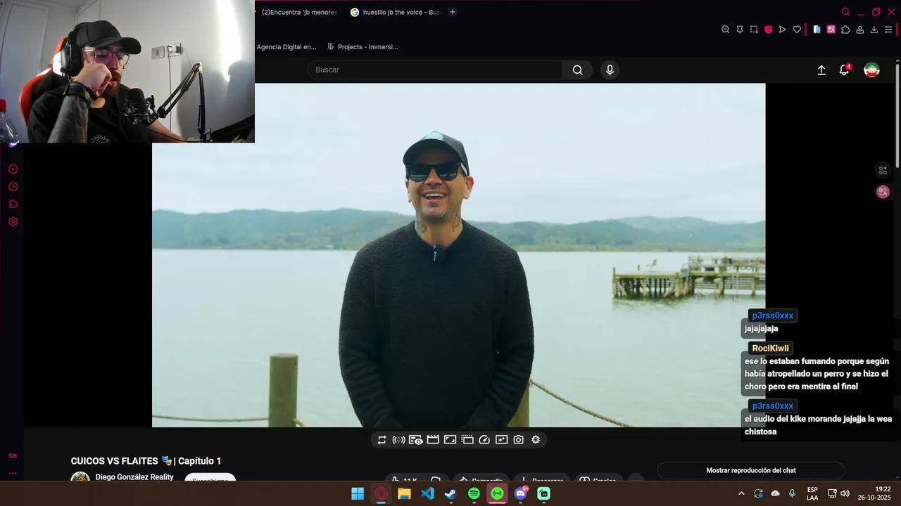Open the history clock icon in sidebar
This screenshot has width=901, height=506.
pyautogui.click(x=13, y=187)
